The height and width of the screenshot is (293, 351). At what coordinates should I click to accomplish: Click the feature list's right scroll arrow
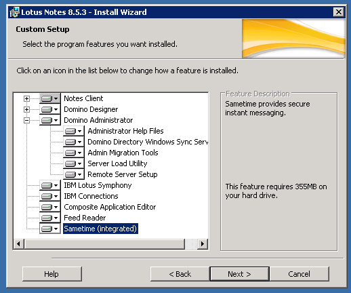tap(203, 244)
